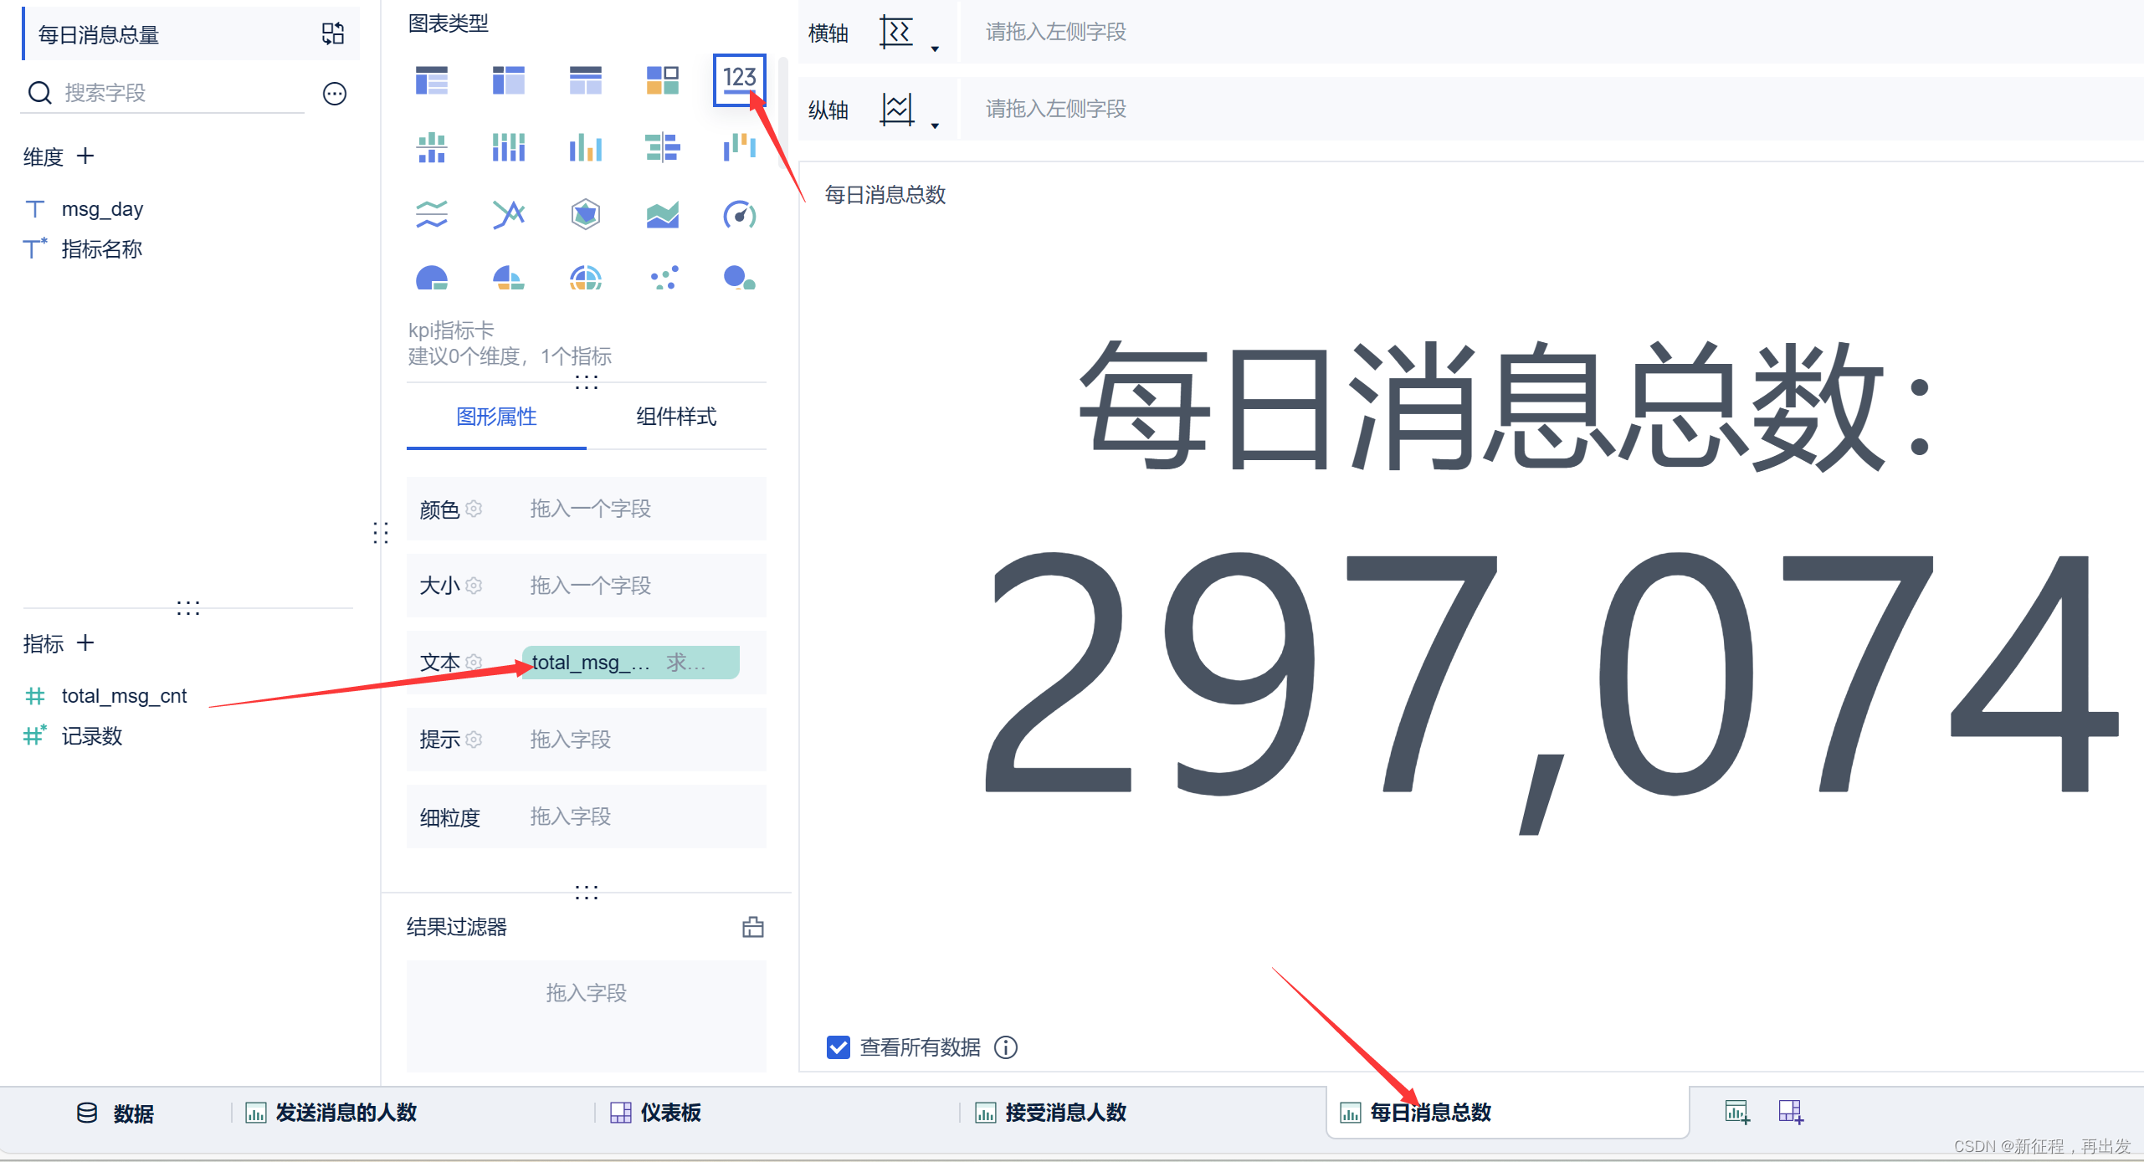Open the 接受消息人数 tab
The height and width of the screenshot is (1162, 2144).
(x=1050, y=1113)
